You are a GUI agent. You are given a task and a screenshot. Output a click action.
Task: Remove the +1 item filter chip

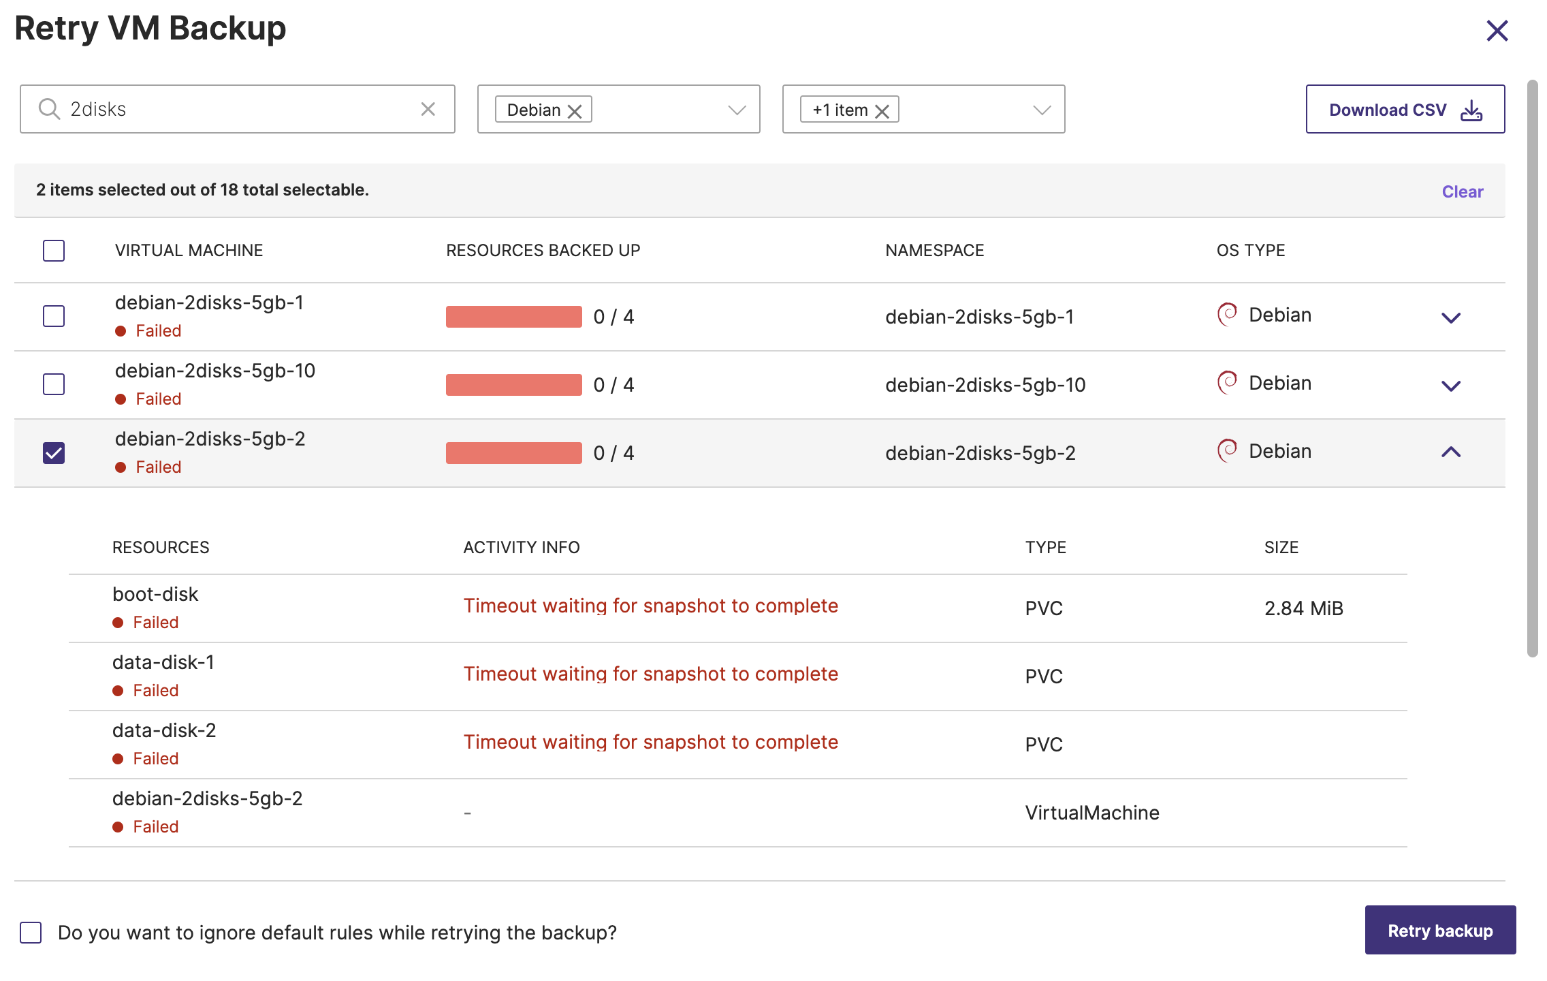pyautogui.click(x=882, y=111)
